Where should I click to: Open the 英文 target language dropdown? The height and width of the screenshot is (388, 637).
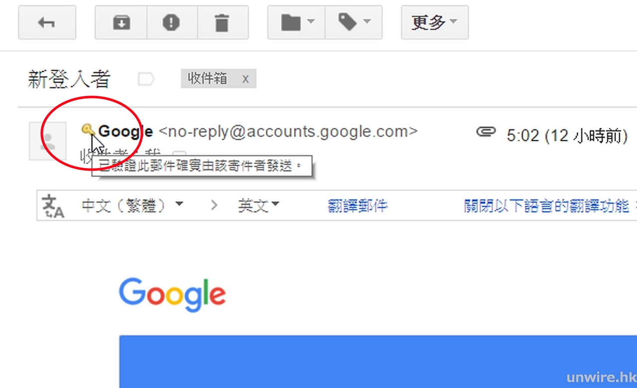pyautogui.click(x=259, y=205)
